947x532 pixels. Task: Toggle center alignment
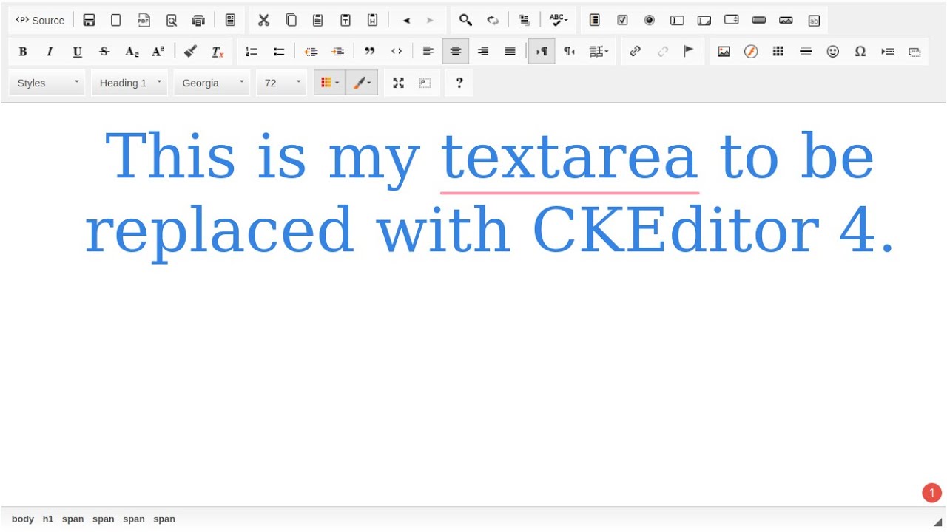point(456,51)
